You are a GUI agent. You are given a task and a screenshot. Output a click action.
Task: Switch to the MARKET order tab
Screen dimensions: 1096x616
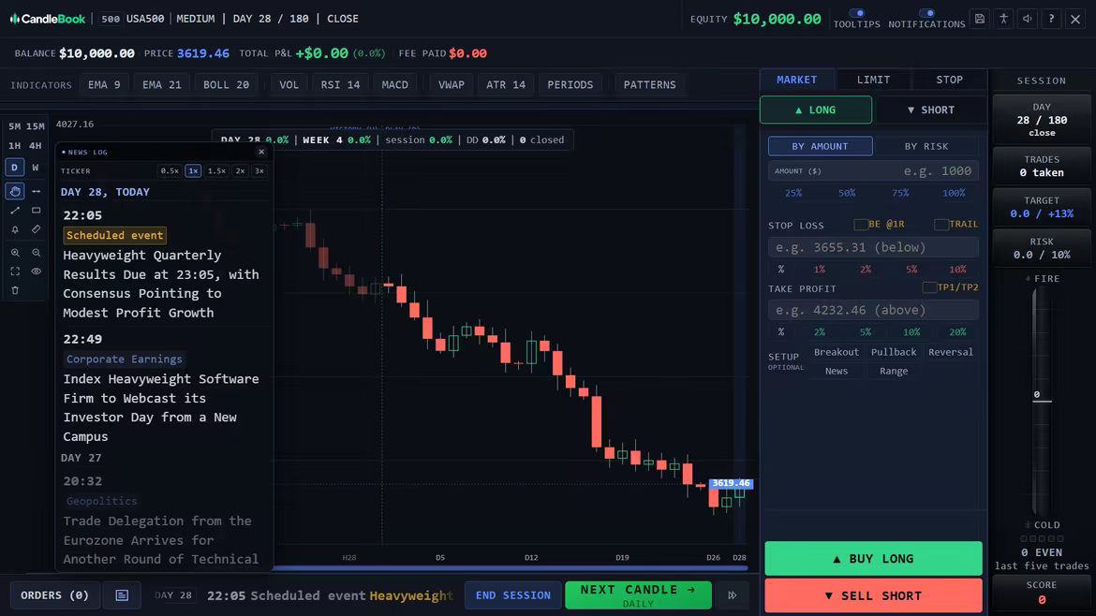pos(797,80)
